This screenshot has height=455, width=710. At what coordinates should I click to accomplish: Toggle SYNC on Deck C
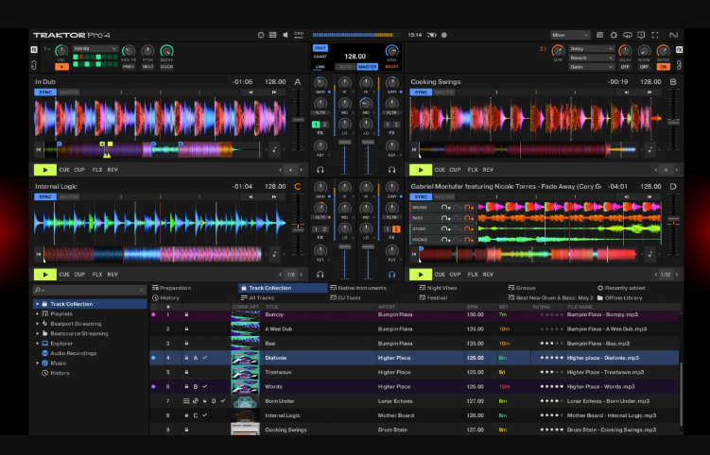point(45,196)
